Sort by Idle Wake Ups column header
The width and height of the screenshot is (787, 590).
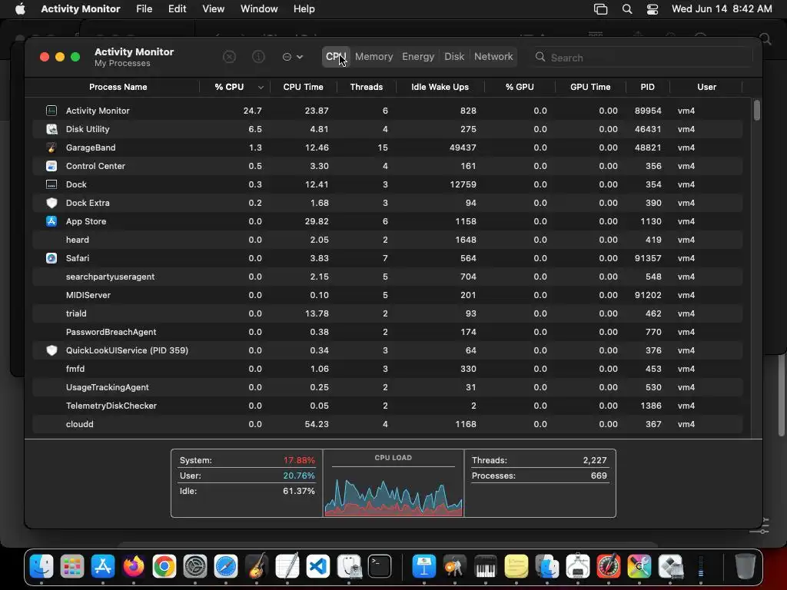[440, 87]
